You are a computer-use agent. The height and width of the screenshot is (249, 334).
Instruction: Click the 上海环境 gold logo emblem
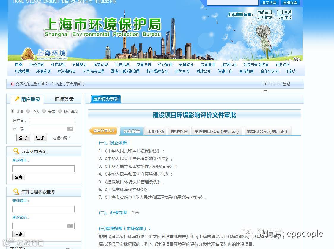click(x=28, y=54)
